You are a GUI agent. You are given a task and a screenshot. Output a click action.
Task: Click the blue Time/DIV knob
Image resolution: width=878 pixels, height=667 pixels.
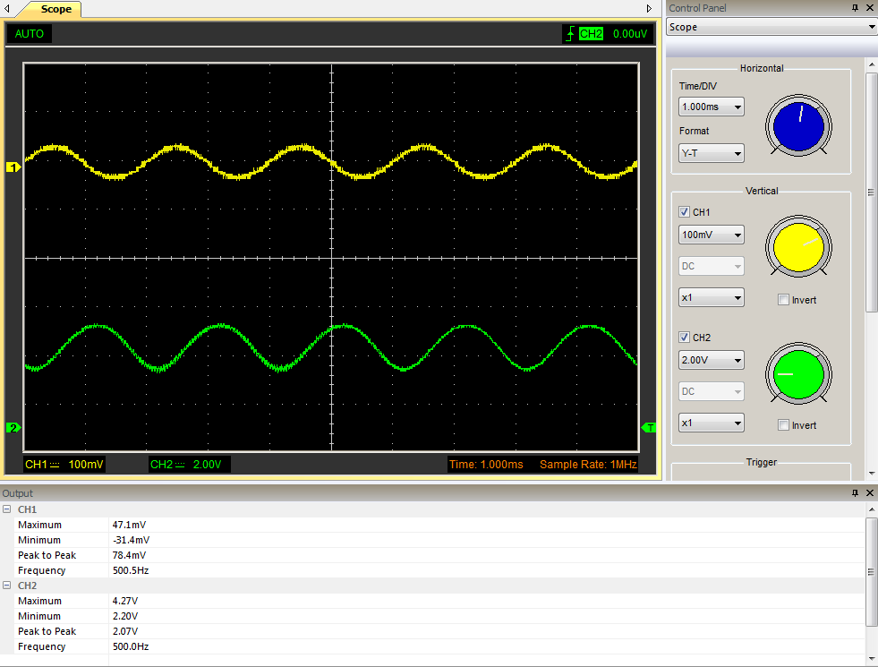pyautogui.click(x=797, y=126)
